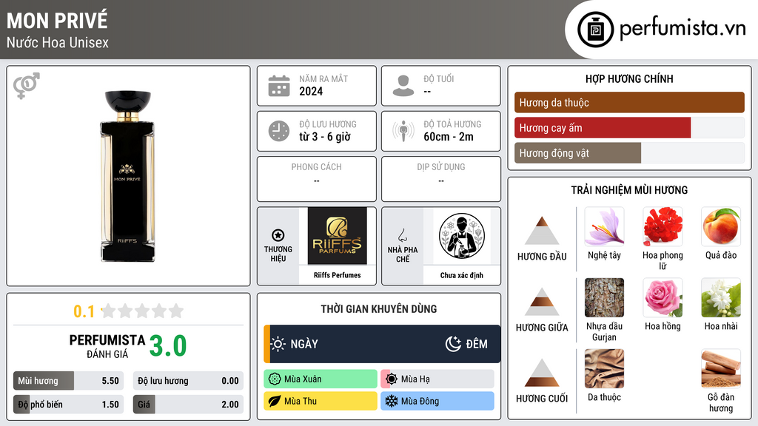Click the Hương da thuộc accord bar

[x=629, y=102]
